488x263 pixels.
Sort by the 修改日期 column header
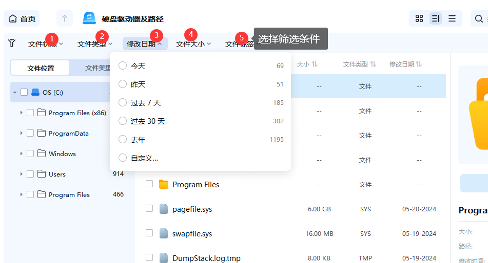pos(405,64)
